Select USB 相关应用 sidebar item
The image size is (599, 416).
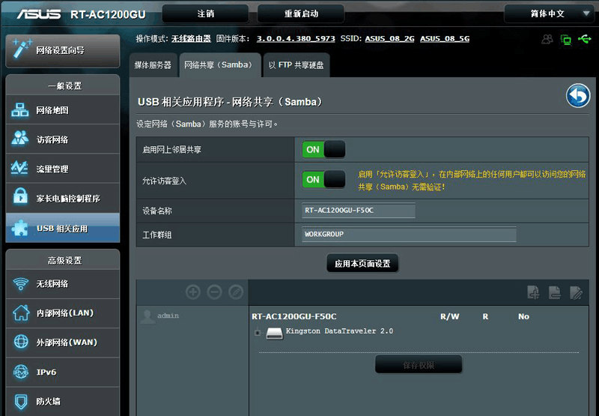pos(63,229)
